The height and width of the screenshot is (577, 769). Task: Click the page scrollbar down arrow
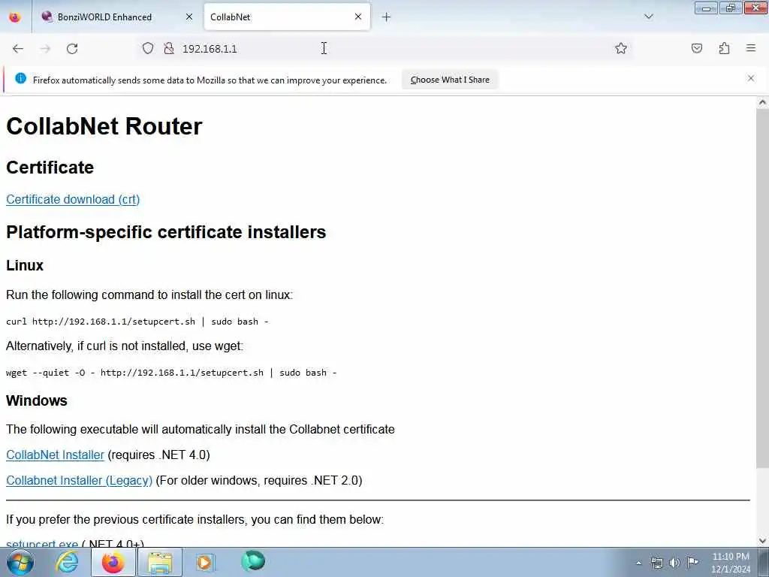(762, 541)
